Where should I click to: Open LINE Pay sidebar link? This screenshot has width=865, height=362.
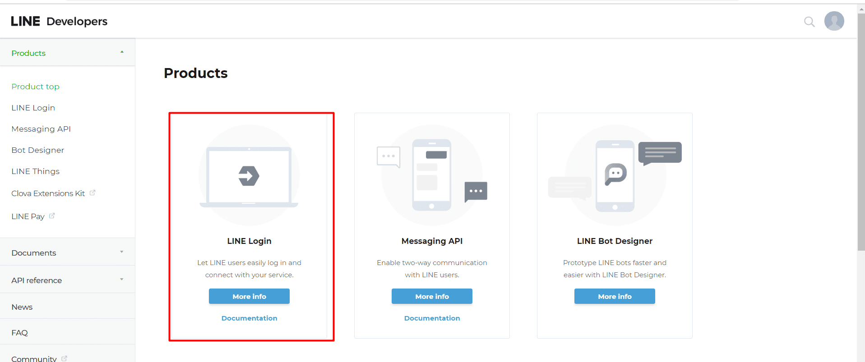click(28, 216)
